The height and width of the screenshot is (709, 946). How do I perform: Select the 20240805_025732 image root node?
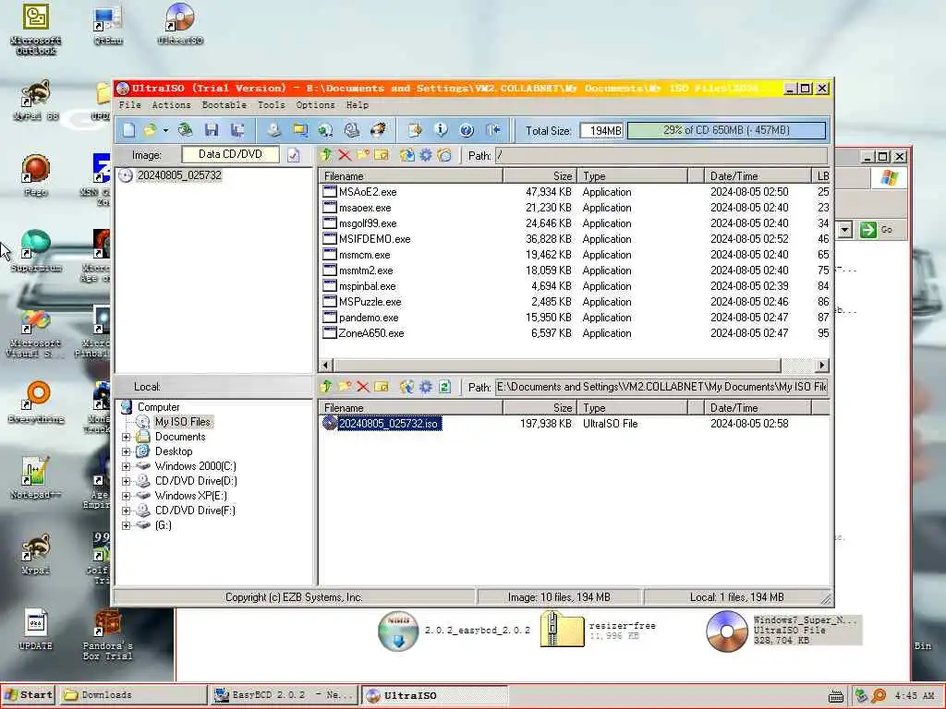point(179,175)
